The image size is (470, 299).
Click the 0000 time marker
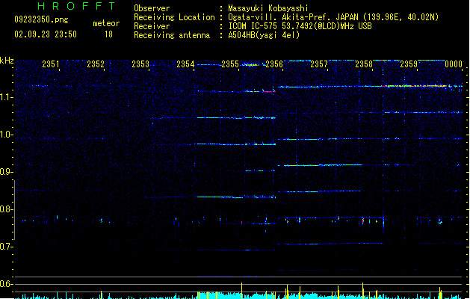tap(454, 64)
